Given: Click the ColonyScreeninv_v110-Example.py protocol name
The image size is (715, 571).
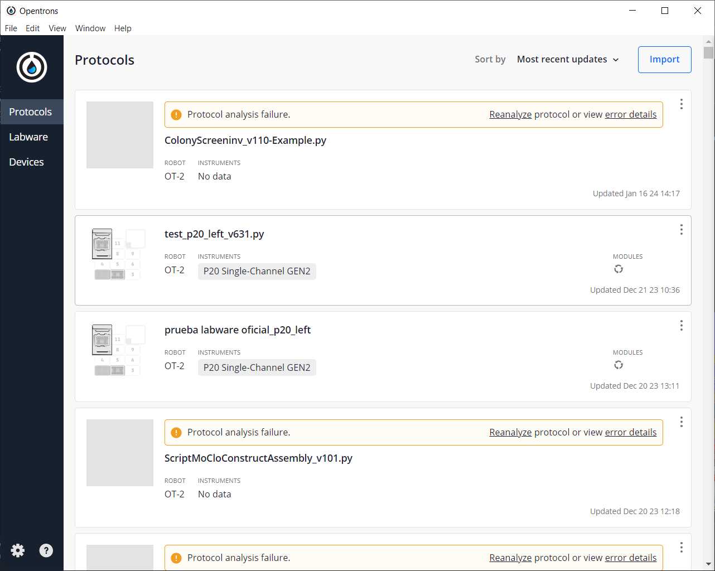Looking at the screenshot, I should coord(245,141).
